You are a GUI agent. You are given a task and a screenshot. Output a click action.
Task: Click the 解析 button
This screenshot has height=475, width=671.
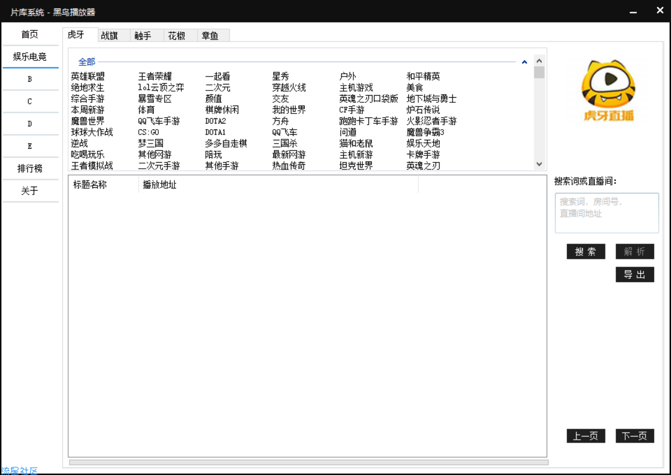click(635, 251)
